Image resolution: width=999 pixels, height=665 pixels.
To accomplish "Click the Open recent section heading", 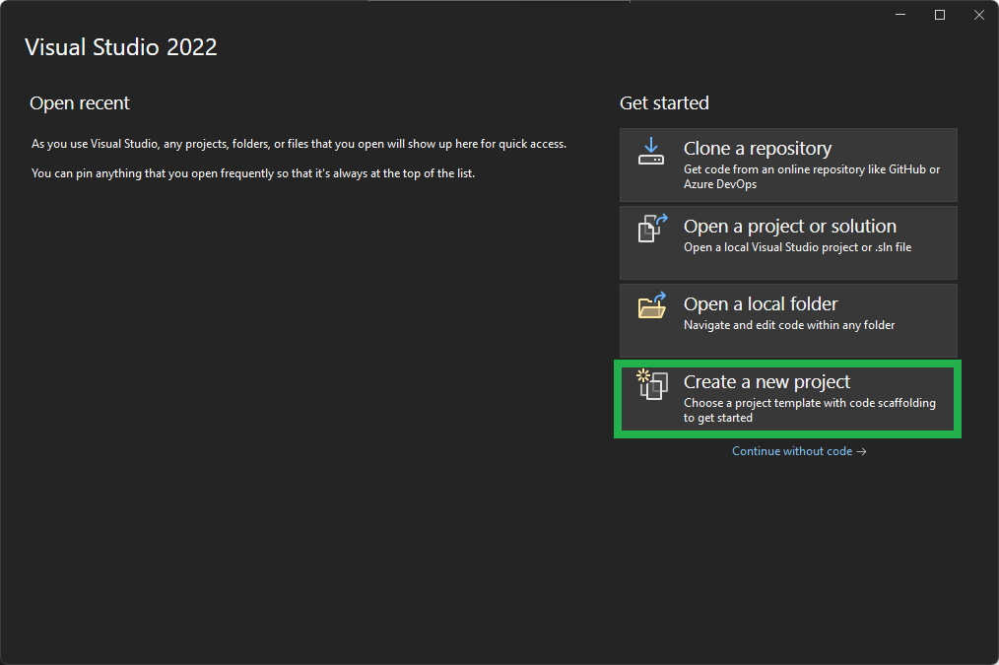I will (80, 102).
